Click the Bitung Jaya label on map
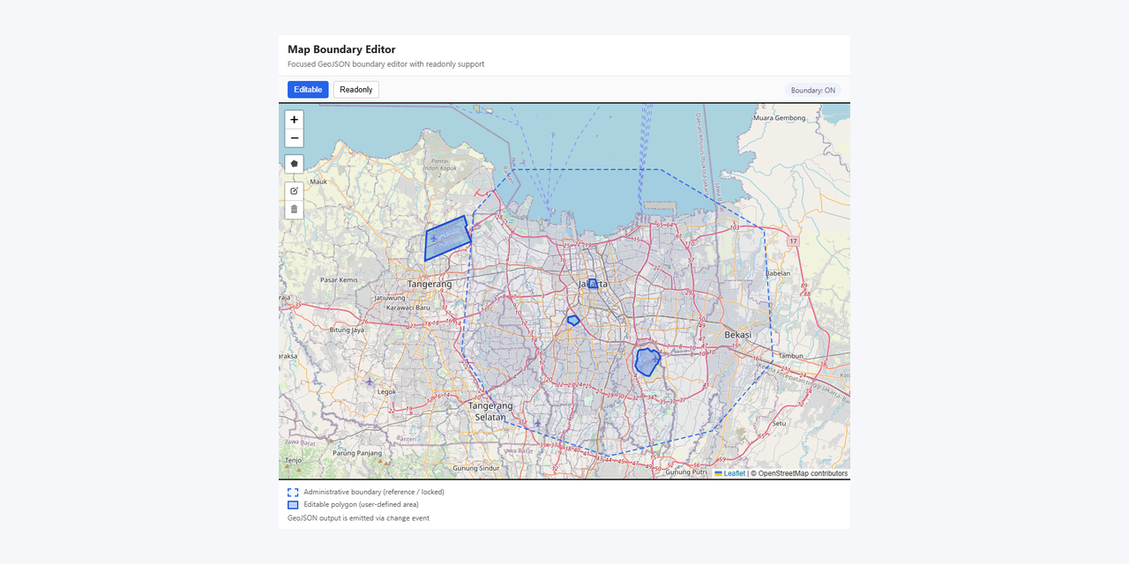The image size is (1129, 564). 346,330
